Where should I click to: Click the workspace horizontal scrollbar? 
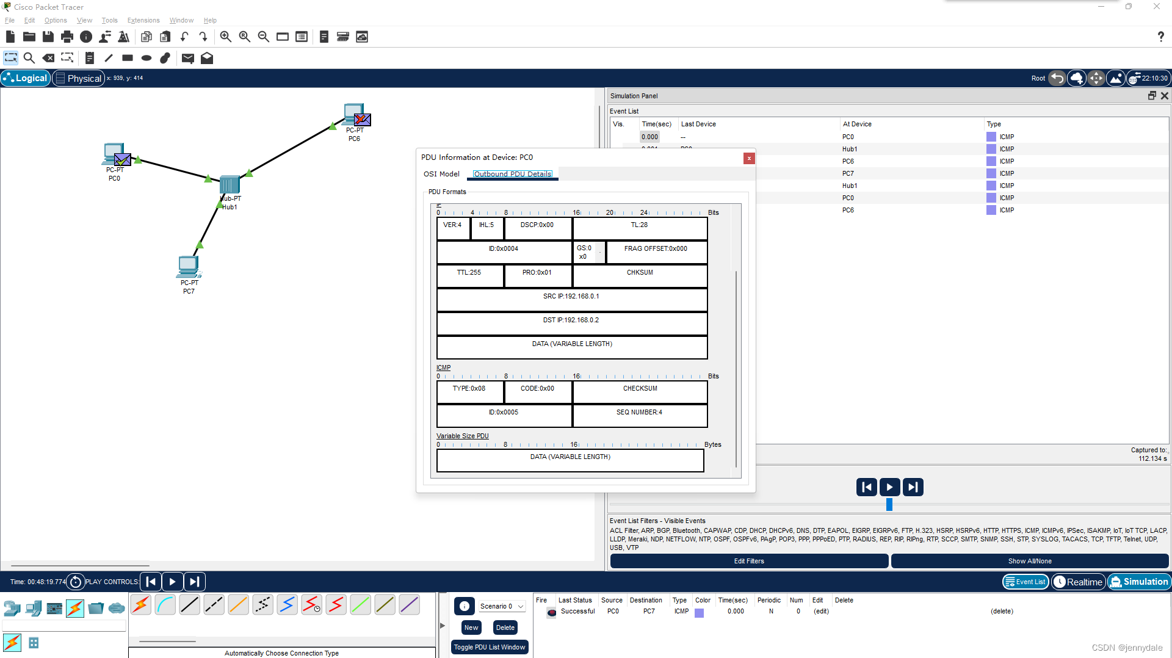(79, 565)
